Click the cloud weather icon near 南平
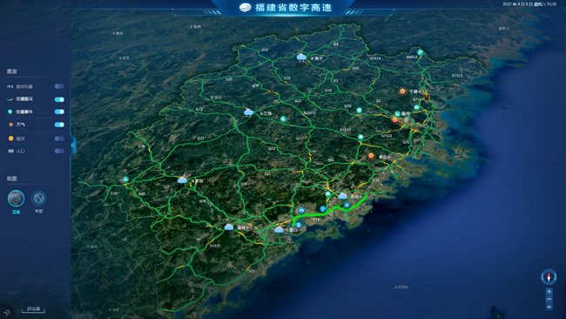Screen dimensions: 566x319 click(x=301, y=57)
